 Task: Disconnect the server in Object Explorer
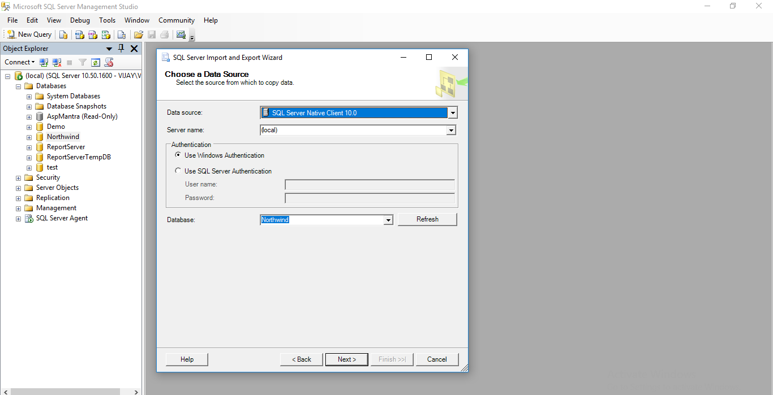pyautogui.click(x=57, y=62)
